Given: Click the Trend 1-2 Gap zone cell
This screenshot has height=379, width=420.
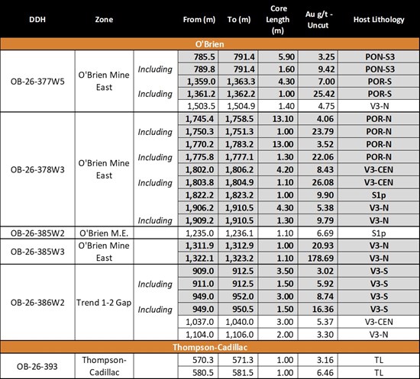Looking at the screenshot, I should (x=104, y=303).
